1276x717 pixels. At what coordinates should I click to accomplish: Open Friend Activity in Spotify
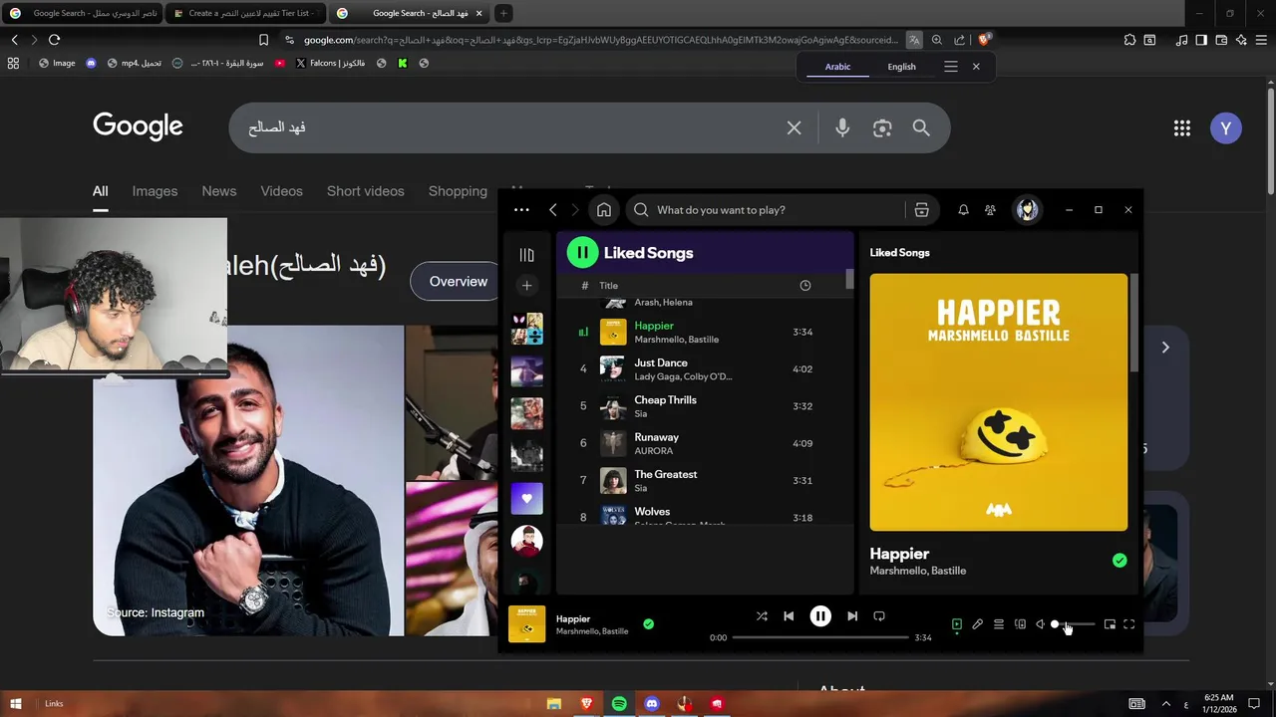[990, 210]
